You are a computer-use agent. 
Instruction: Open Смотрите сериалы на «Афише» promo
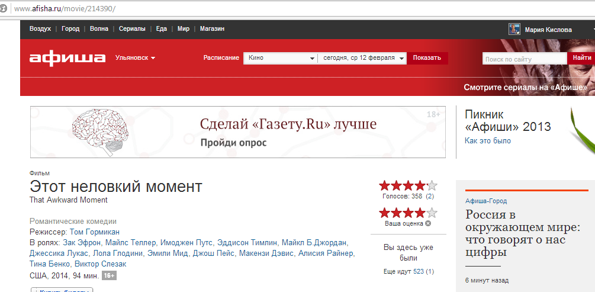pyautogui.click(x=526, y=87)
